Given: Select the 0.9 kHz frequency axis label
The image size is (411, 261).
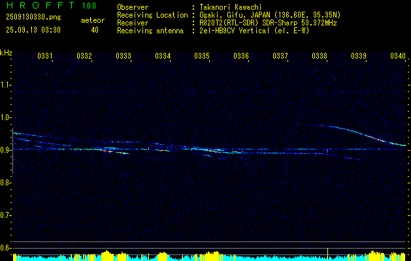Looking at the screenshot, I should pyautogui.click(x=5, y=150).
